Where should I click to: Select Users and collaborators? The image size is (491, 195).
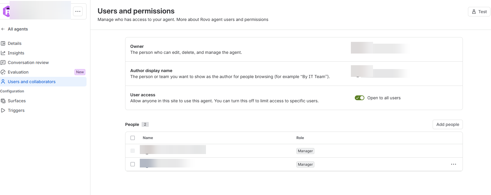pyautogui.click(x=43, y=82)
